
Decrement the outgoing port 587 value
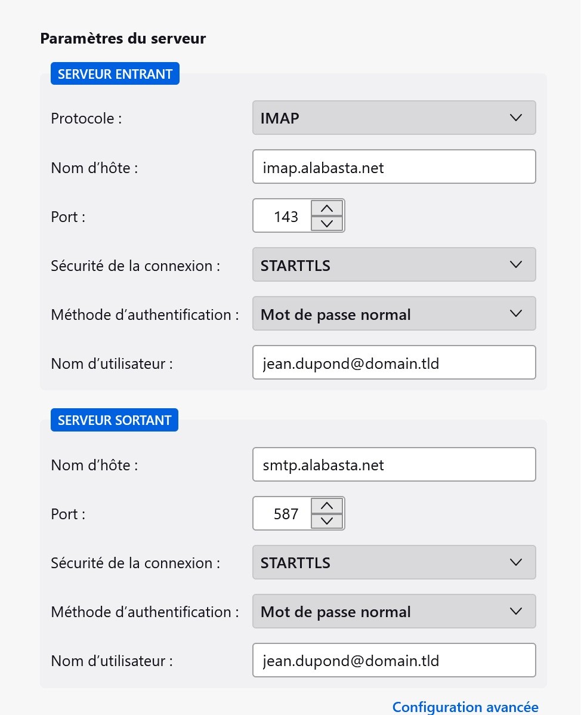pos(326,520)
